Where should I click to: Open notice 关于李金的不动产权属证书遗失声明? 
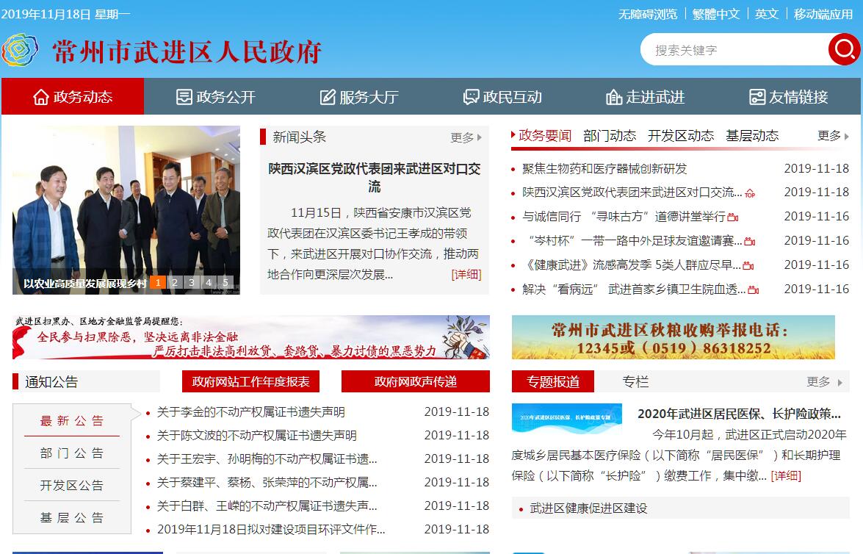click(x=251, y=412)
